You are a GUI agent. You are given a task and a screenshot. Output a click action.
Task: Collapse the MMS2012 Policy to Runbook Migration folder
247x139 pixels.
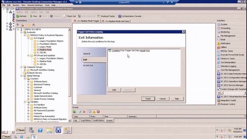click(x=25, y=35)
